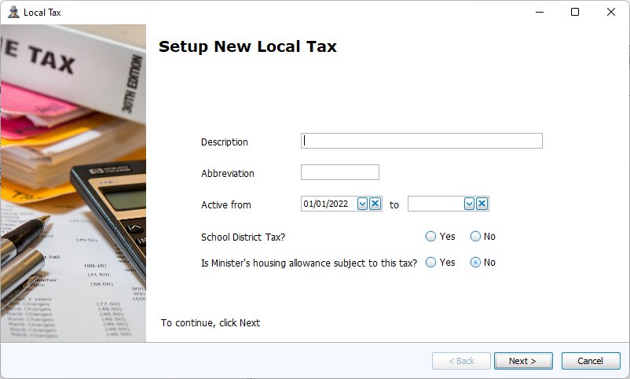Click the tax book sidebar image
The height and width of the screenshot is (379, 630).
pyautogui.click(x=73, y=183)
